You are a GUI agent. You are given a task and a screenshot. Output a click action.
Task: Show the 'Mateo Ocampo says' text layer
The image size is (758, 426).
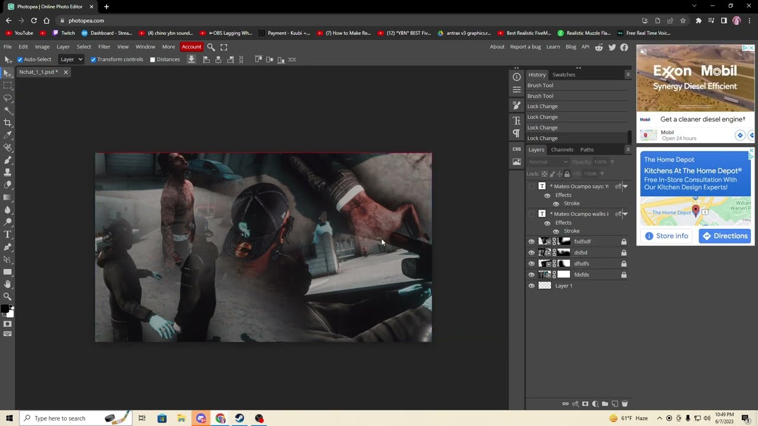pyautogui.click(x=531, y=186)
